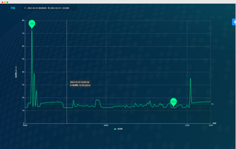
Task: Click the 06:00 x-axis tick label
Action: tap(106, 125)
